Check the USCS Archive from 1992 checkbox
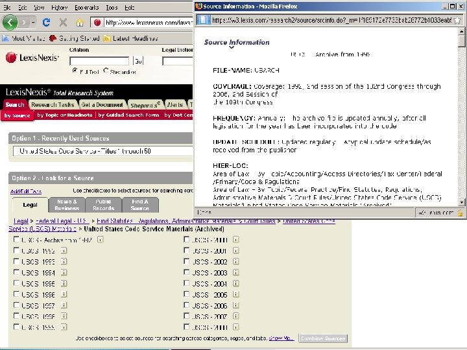This screenshot has height=350, width=467. (16, 239)
